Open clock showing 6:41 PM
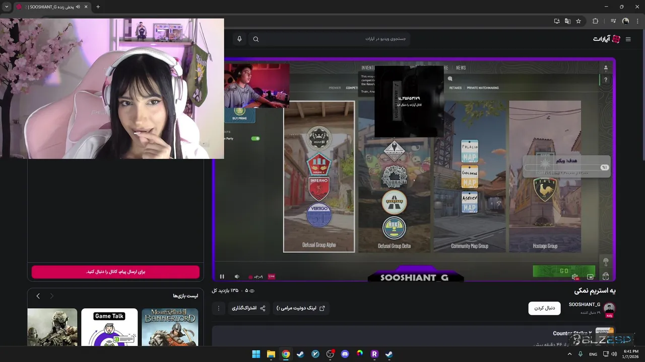The image size is (645, 362). (631, 354)
